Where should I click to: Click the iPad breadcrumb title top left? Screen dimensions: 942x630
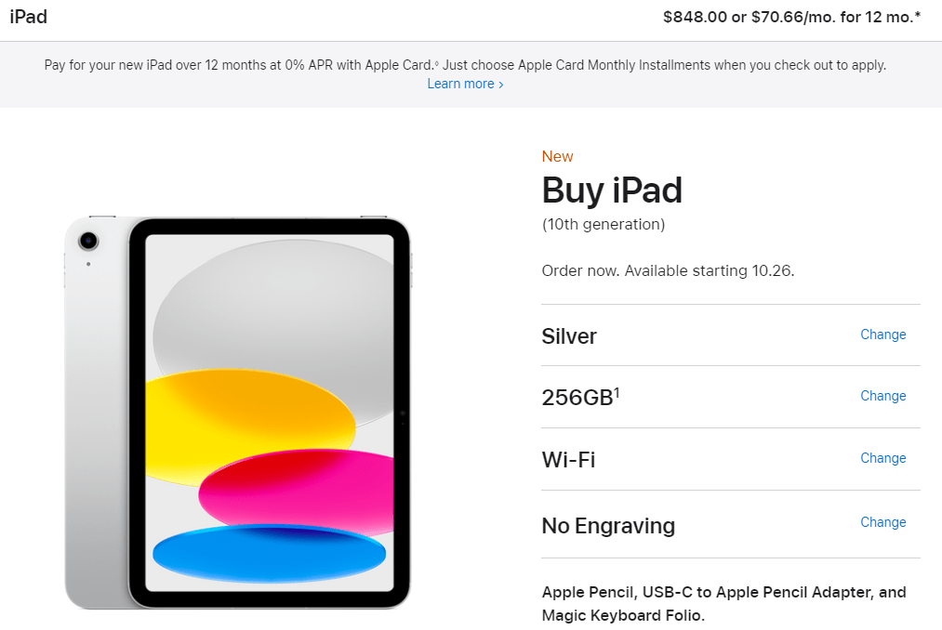click(x=28, y=17)
